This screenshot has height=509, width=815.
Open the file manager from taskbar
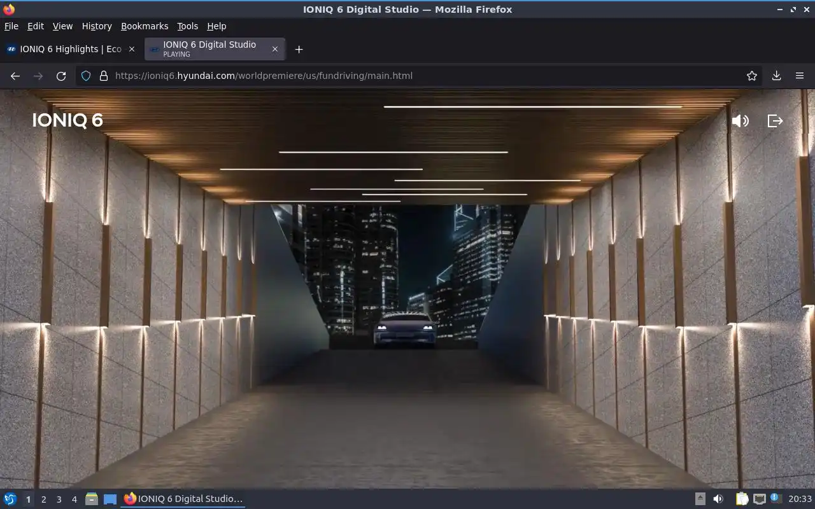[x=92, y=499]
